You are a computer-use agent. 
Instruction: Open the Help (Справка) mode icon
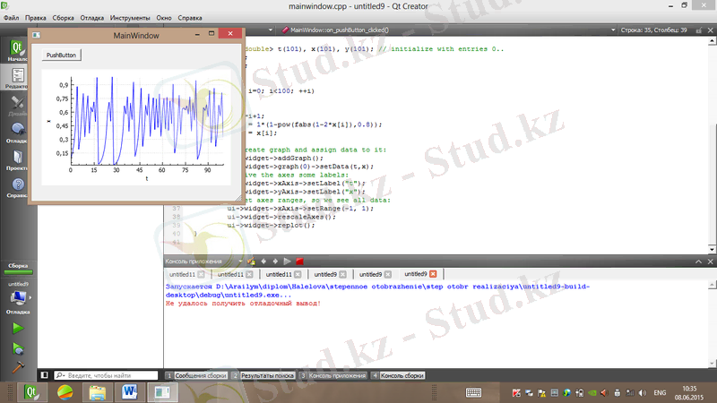coord(15,186)
